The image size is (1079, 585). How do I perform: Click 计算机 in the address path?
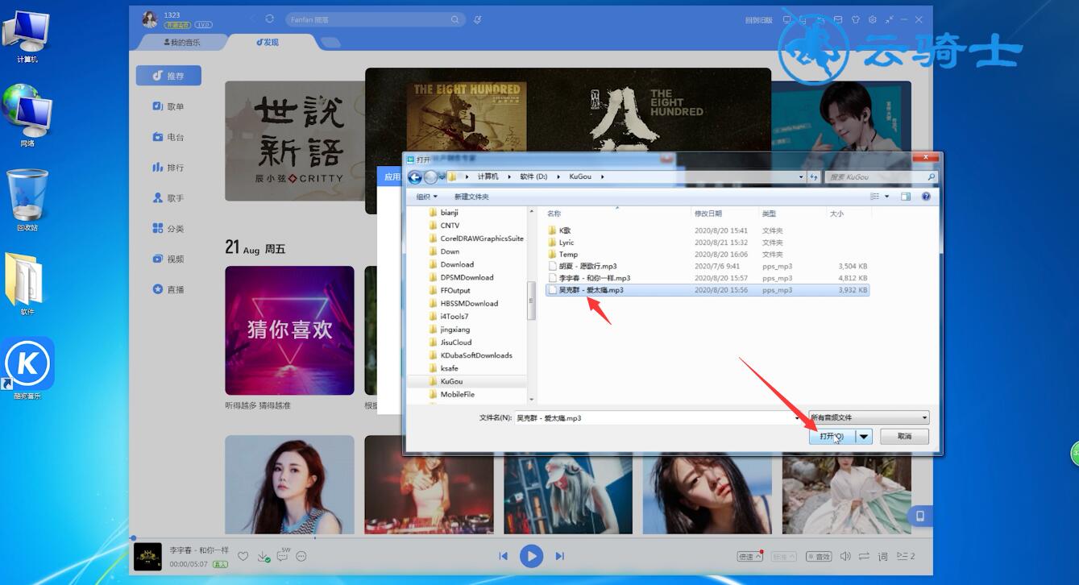(x=488, y=176)
